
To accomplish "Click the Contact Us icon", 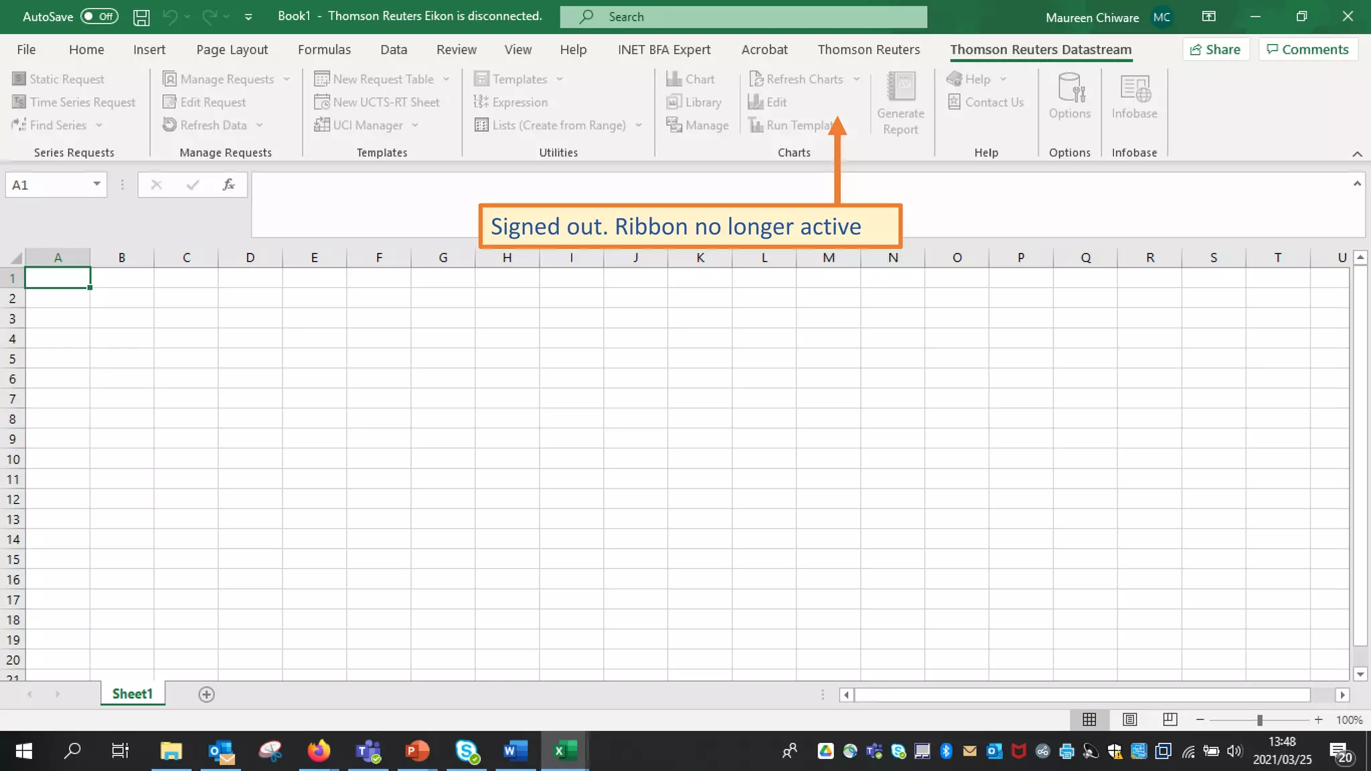I will 955,102.
